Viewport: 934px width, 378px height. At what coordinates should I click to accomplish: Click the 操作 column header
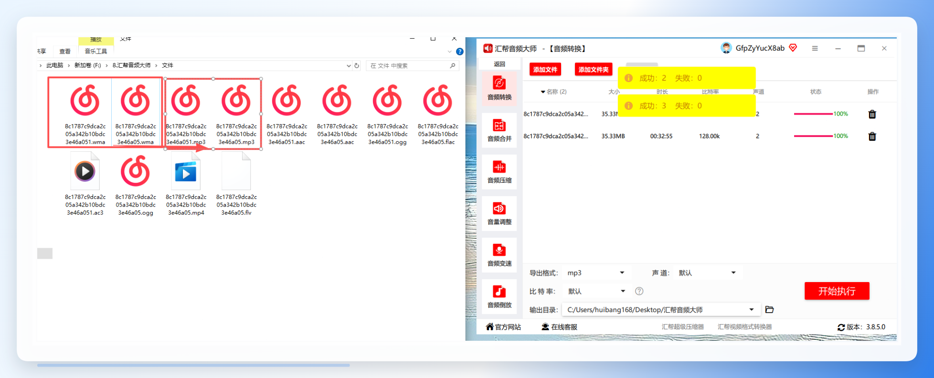click(873, 92)
